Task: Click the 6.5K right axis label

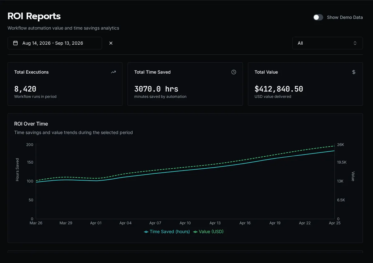Action: pyautogui.click(x=341, y=200)
